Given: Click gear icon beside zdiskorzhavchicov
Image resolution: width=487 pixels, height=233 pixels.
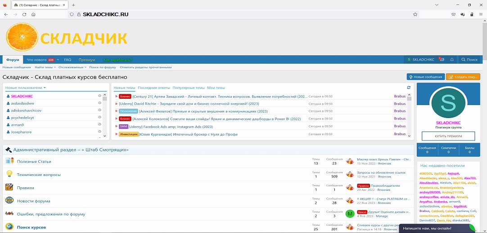Looking at the screenshot, I should [x=100, y=110].
